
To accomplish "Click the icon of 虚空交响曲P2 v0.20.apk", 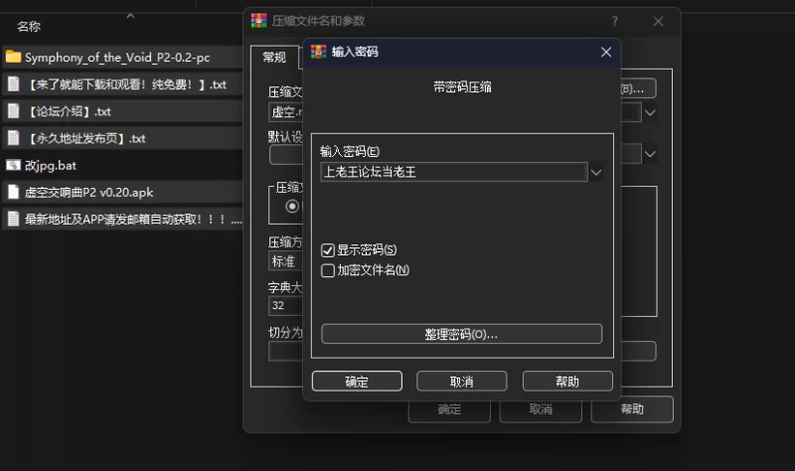I will [x=14, y=192].
